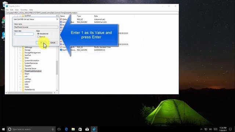Image resolution: width=235 pixels, height=132 pixels.
Task: Click the taskbar clock and date
Action: [x=223, y=129]
